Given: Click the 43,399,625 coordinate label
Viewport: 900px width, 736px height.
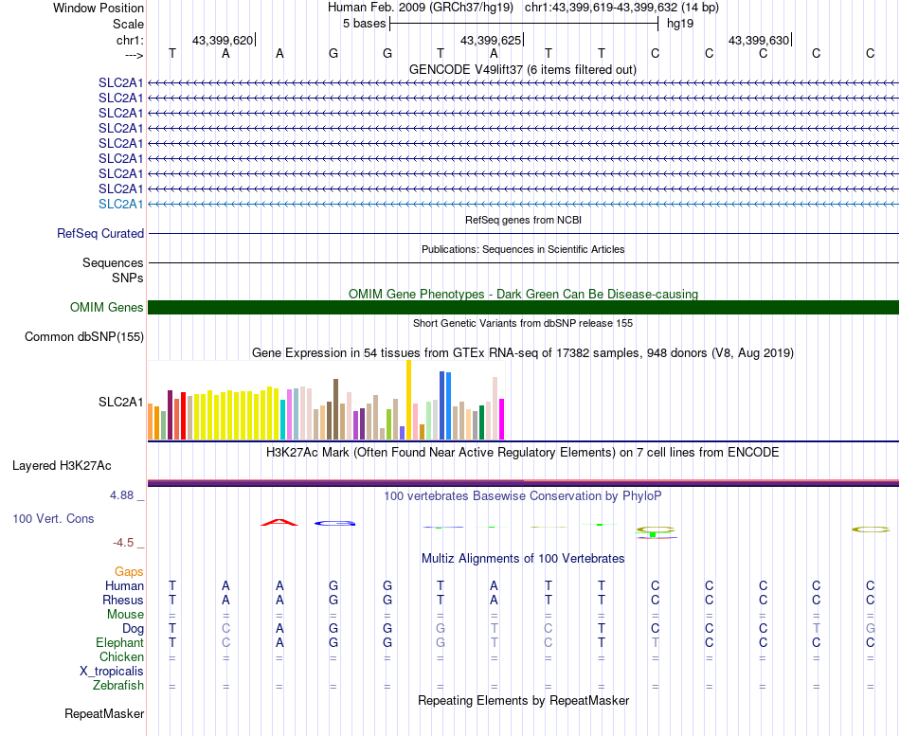Looking at the screenshot, I should (x=491, y=40).
